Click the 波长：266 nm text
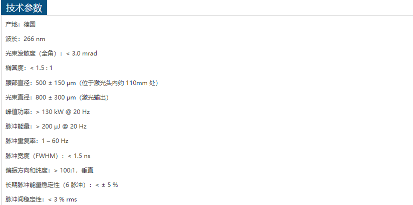This screenshot has width=413, height=205. coord(26,39)
